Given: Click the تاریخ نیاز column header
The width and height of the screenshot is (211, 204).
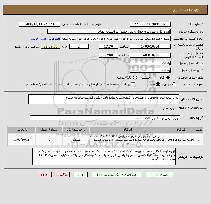Looking at the screenshot, I should (22, 130).
